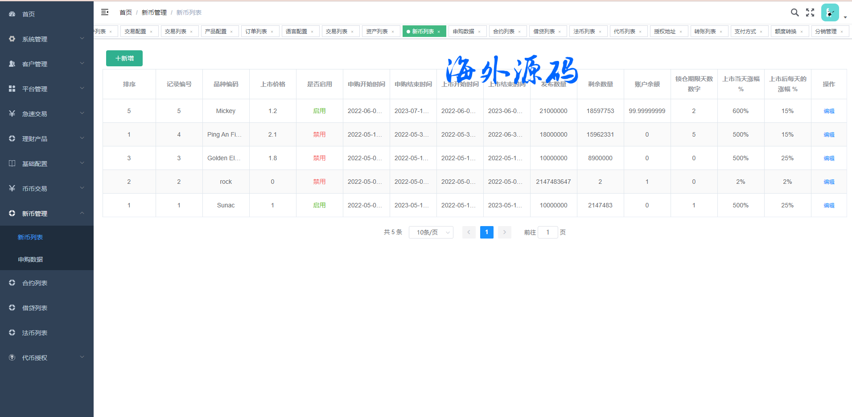
Task: Click the 新增 add button
Action: click(124, 58)
